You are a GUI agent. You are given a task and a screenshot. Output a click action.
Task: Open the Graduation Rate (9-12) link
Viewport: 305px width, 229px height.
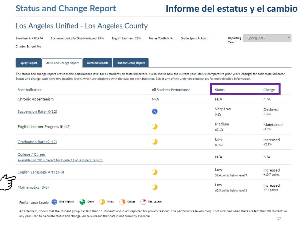pos(37,142)
